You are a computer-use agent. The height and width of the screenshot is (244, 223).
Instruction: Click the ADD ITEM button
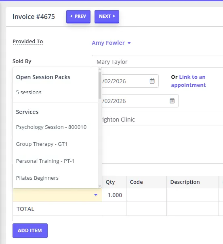[30, 230]
